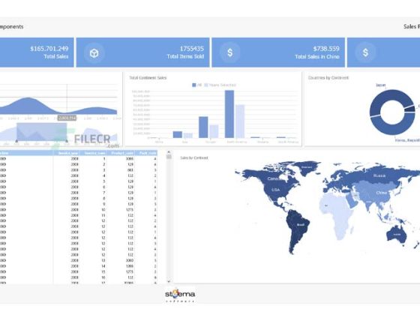
Task: Select the $738.559 Total Sales in China value
Action: pos(326,49)
